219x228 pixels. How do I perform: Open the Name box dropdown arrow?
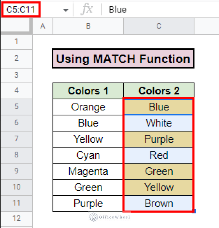(66, 10)
